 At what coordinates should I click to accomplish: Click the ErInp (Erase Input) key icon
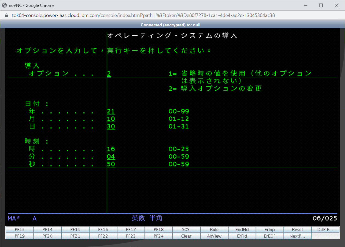point(269,229)
